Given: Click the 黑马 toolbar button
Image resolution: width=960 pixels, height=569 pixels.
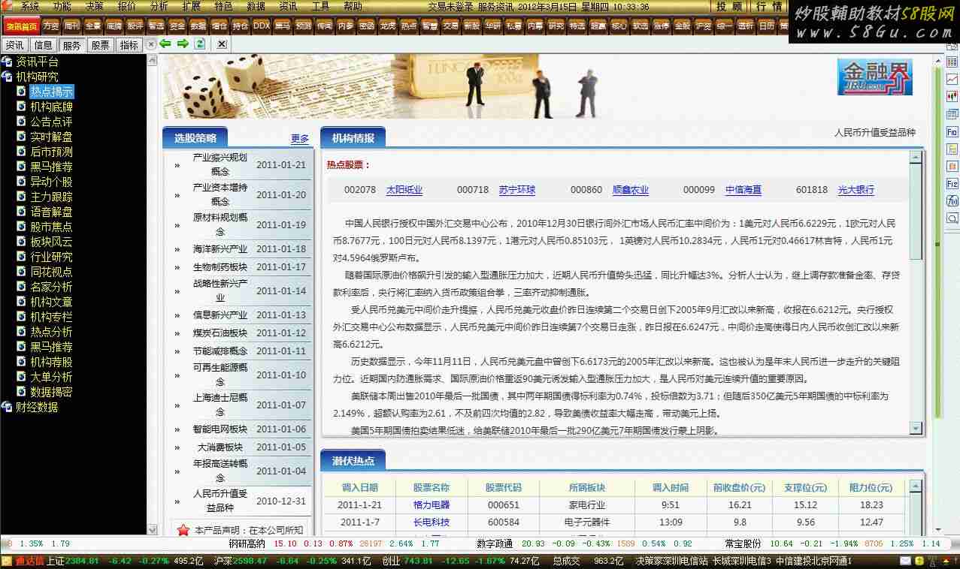Looking at the screenshot, I should 282,26.
